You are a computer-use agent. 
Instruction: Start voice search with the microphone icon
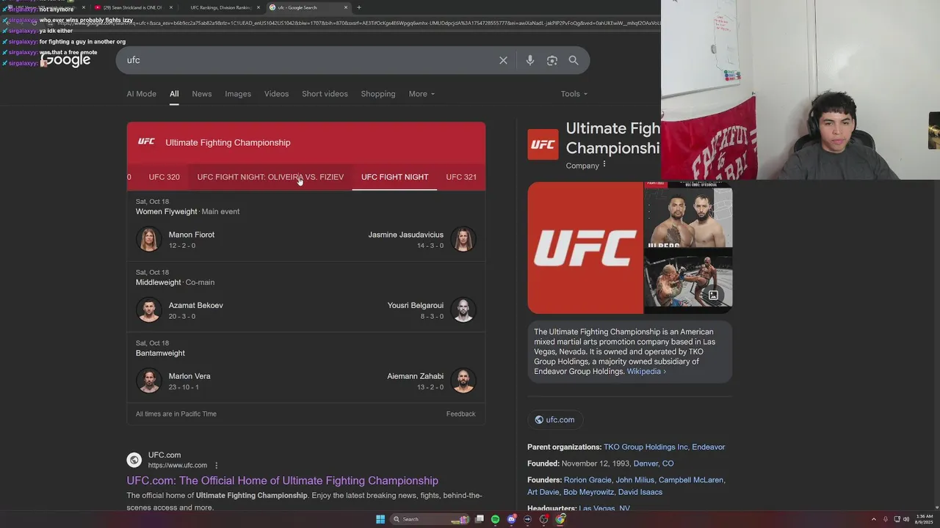click(529, 60)
